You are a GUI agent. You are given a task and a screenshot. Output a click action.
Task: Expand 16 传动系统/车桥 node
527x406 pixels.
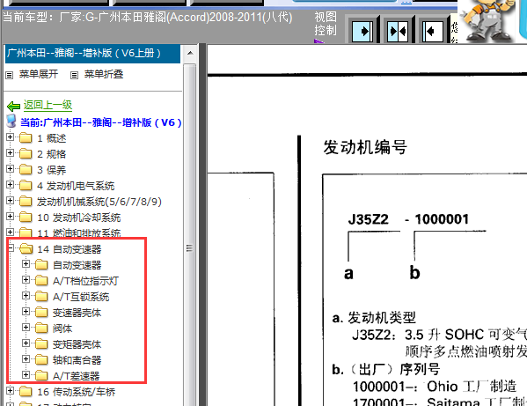(10, 391)
